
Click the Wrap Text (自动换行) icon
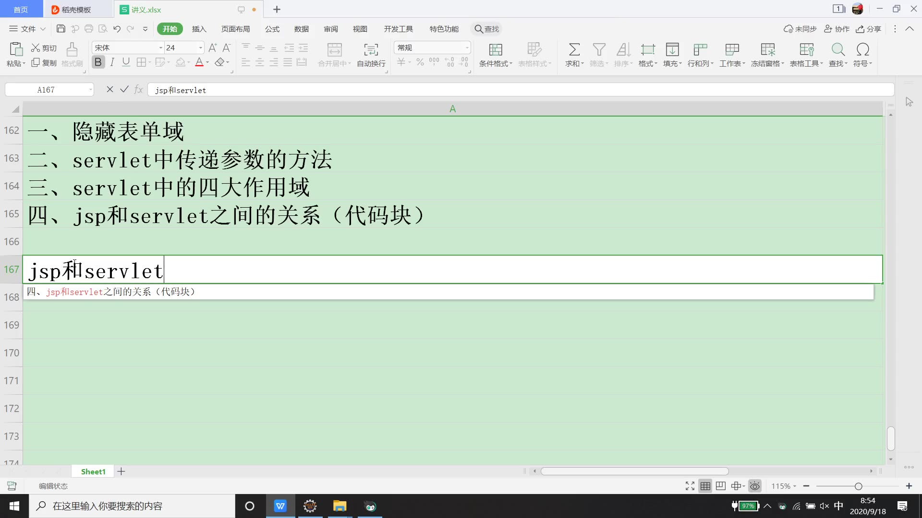coord(370,54)
